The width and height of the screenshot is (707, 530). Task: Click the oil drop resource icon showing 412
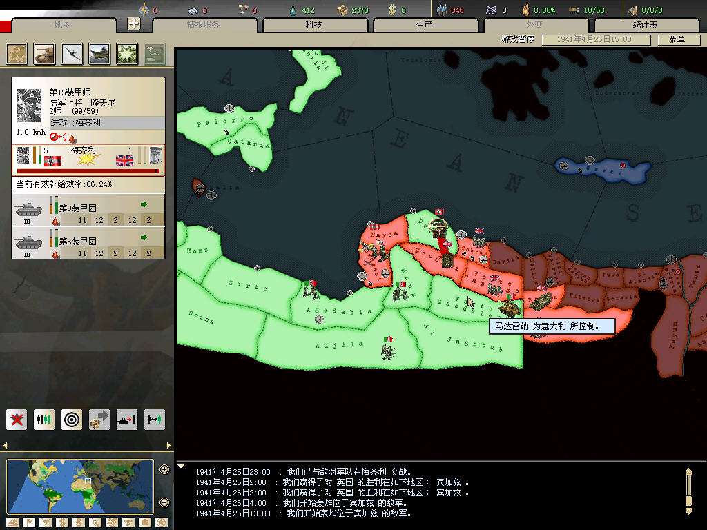point(293,10)
